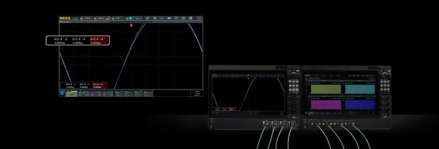
Task: Select the red highlighted delay measurement at bottom
Action: [100, 85]
